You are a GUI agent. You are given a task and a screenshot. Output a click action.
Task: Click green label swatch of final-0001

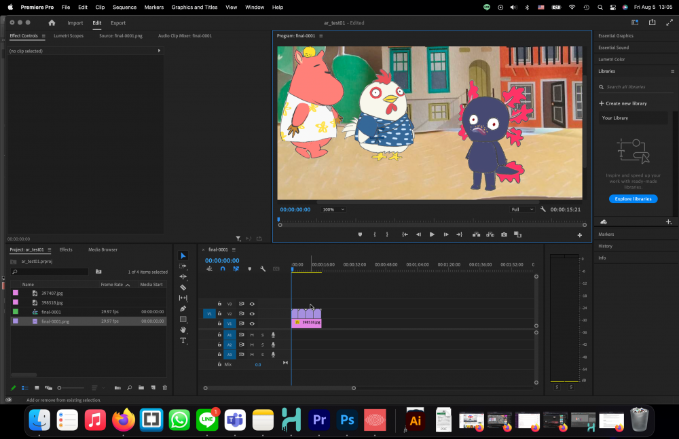16,312
